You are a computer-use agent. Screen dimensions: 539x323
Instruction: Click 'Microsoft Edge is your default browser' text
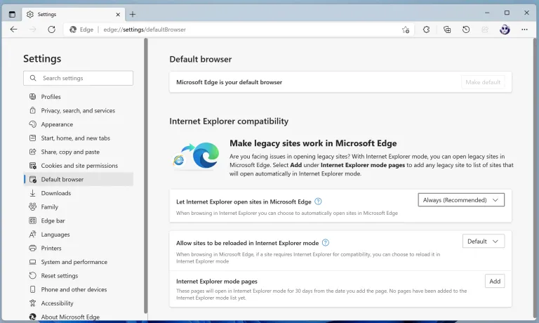(229, 82)
